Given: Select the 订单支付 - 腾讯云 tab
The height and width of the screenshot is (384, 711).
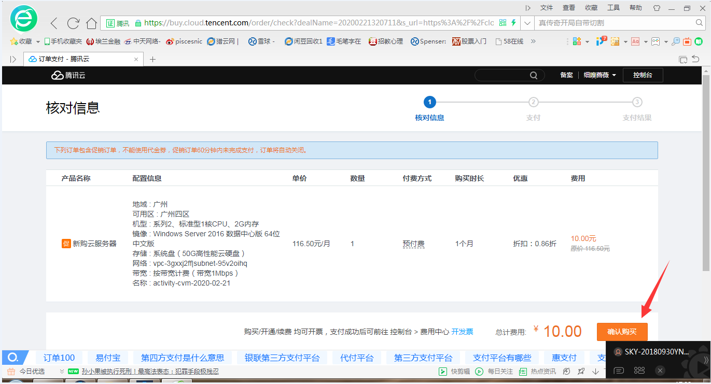Looking at the screenshot, I should tap(83, 59).
